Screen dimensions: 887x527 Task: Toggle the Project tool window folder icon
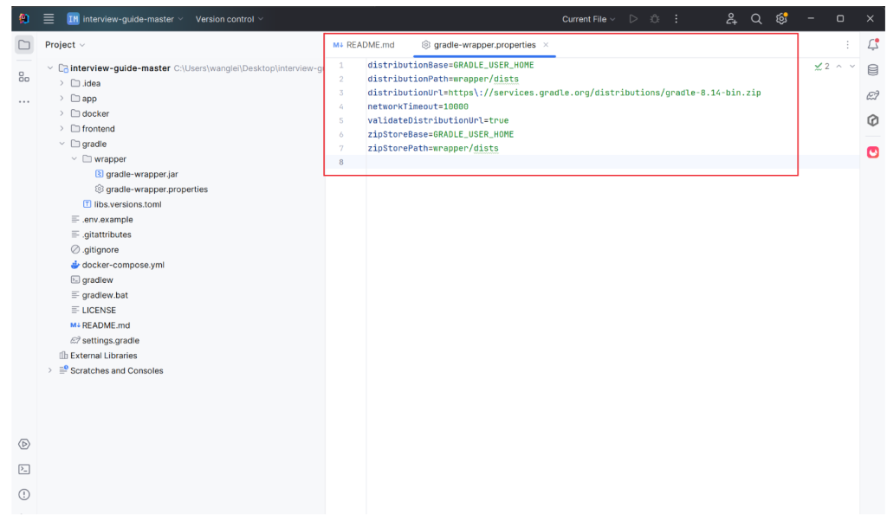coord(24,45)
